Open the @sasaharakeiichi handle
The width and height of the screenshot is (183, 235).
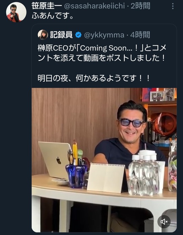pos(94,6)
